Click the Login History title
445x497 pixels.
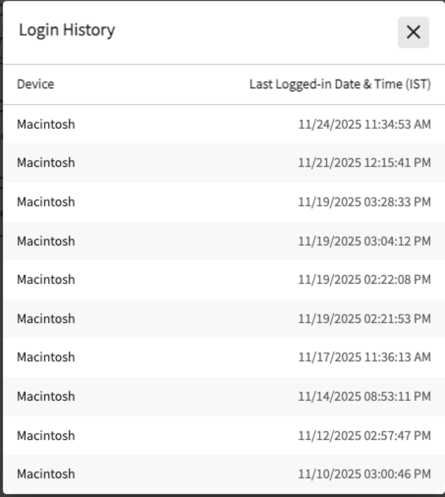tap(67, 30)
